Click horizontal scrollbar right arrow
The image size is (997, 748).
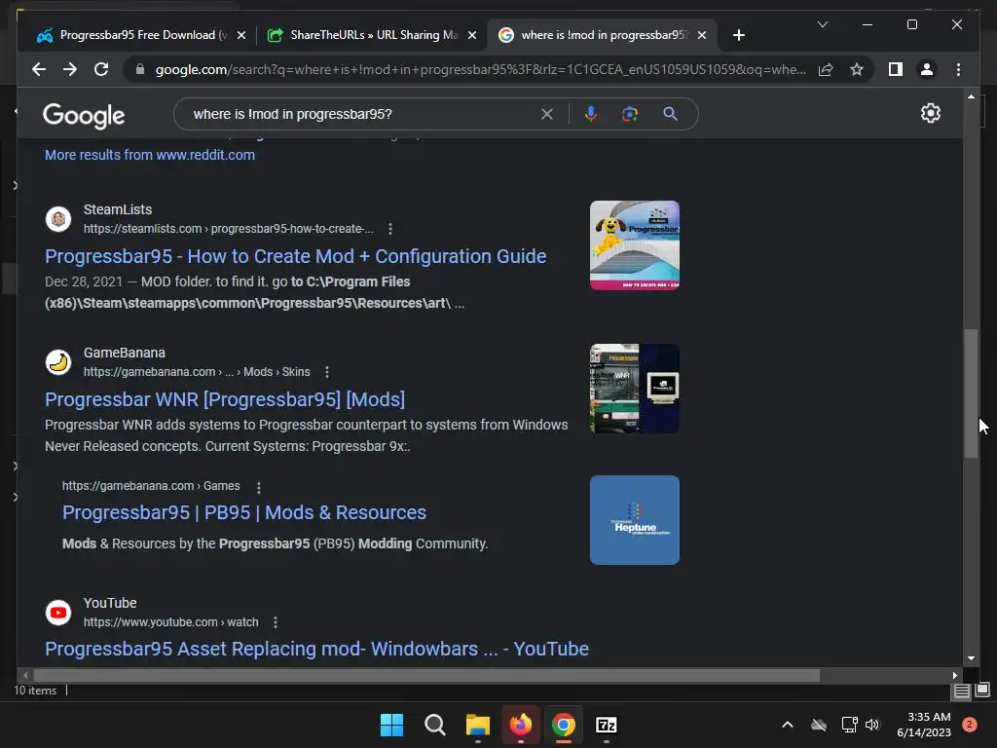coord(954,675)
